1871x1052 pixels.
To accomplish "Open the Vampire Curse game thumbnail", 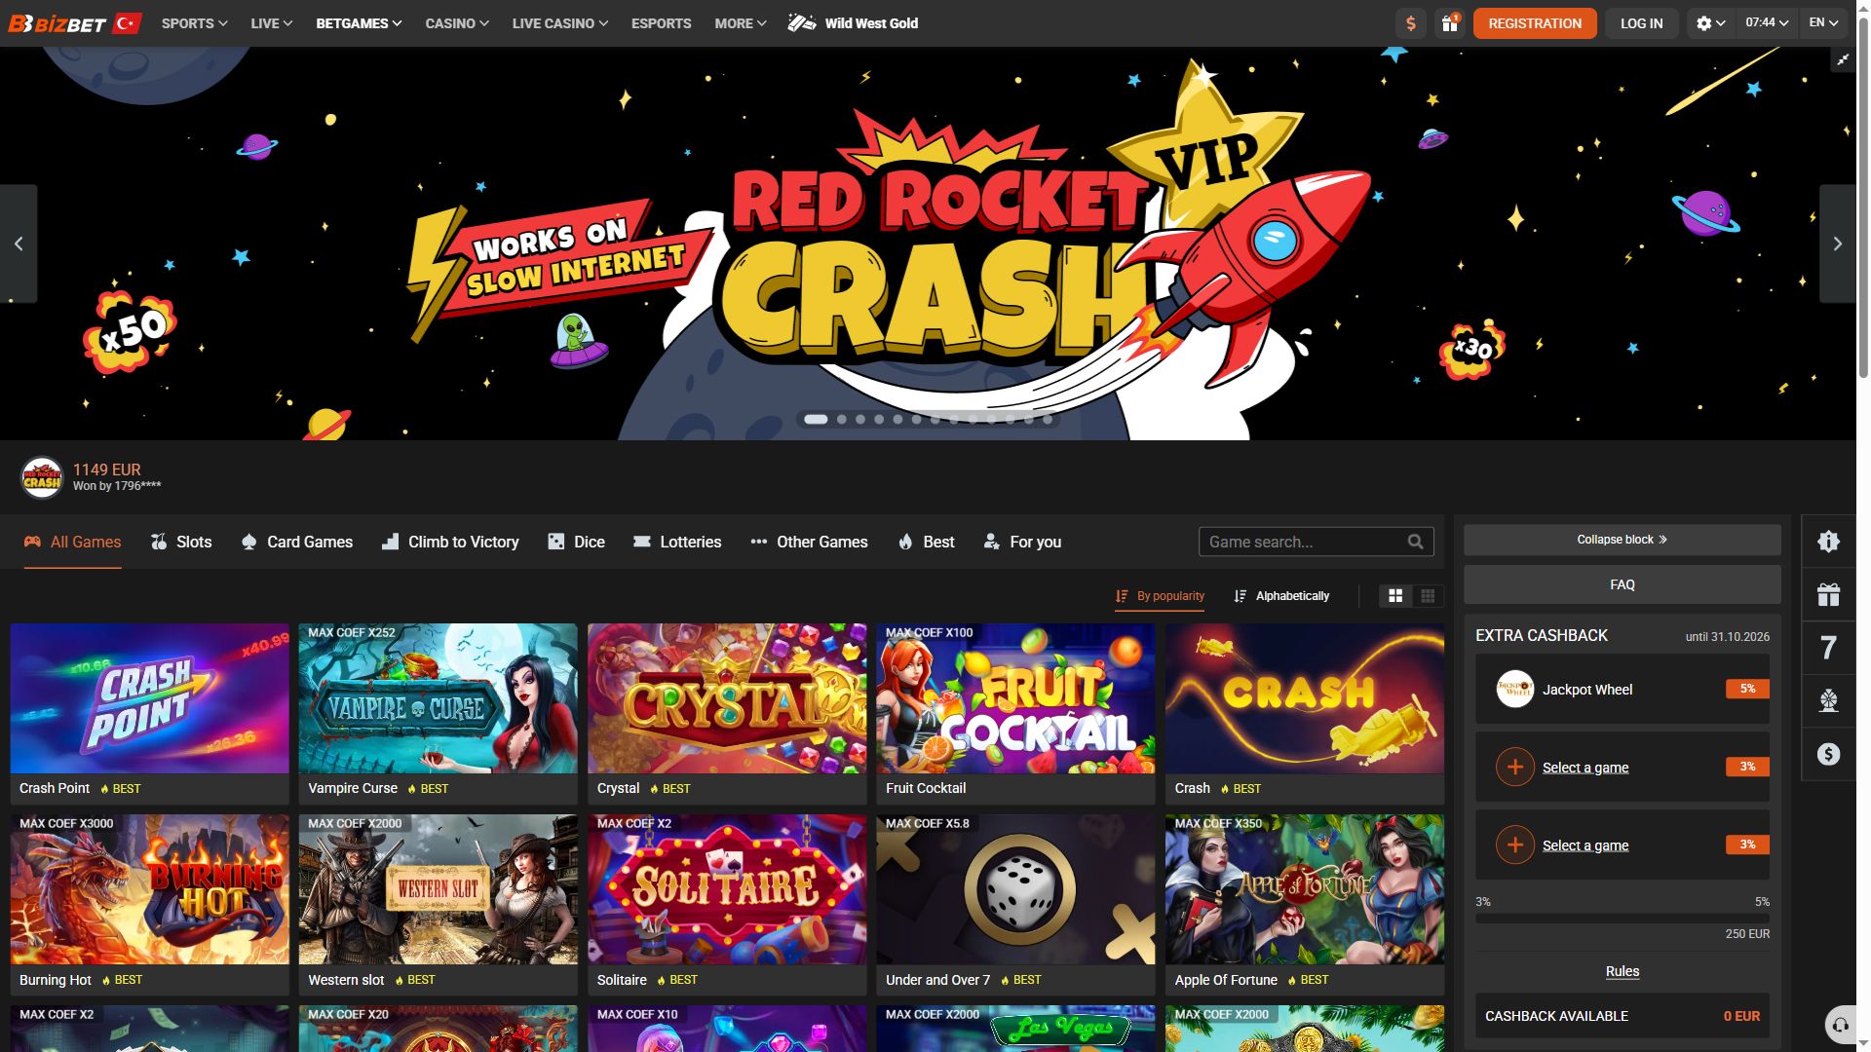I will [x=438, y=698].
